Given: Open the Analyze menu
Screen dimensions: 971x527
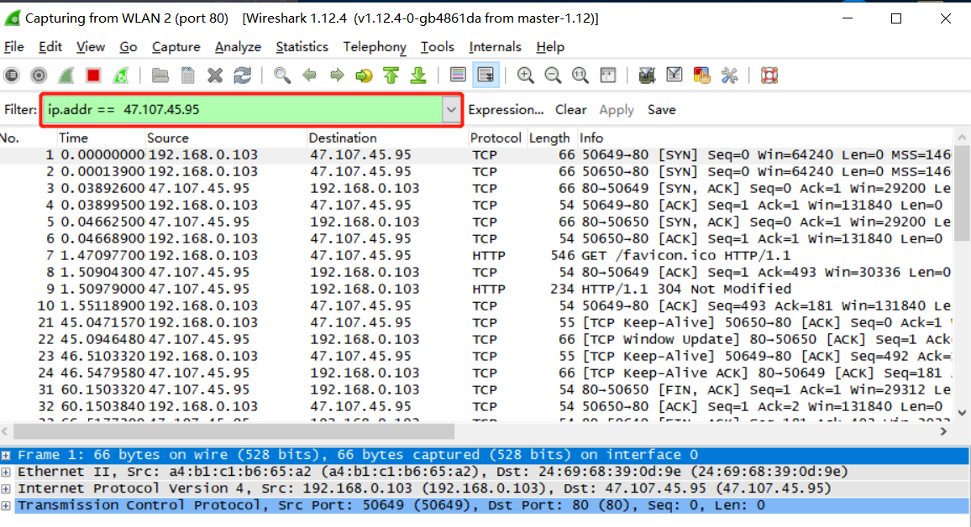Looking at the screenshot, I should [x=238, y=47].
